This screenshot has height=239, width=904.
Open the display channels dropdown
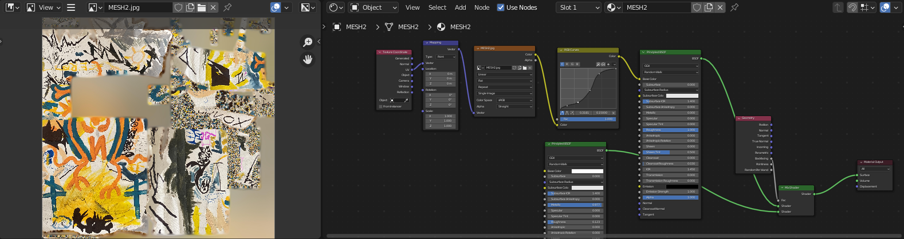click(x=308, y=7)
